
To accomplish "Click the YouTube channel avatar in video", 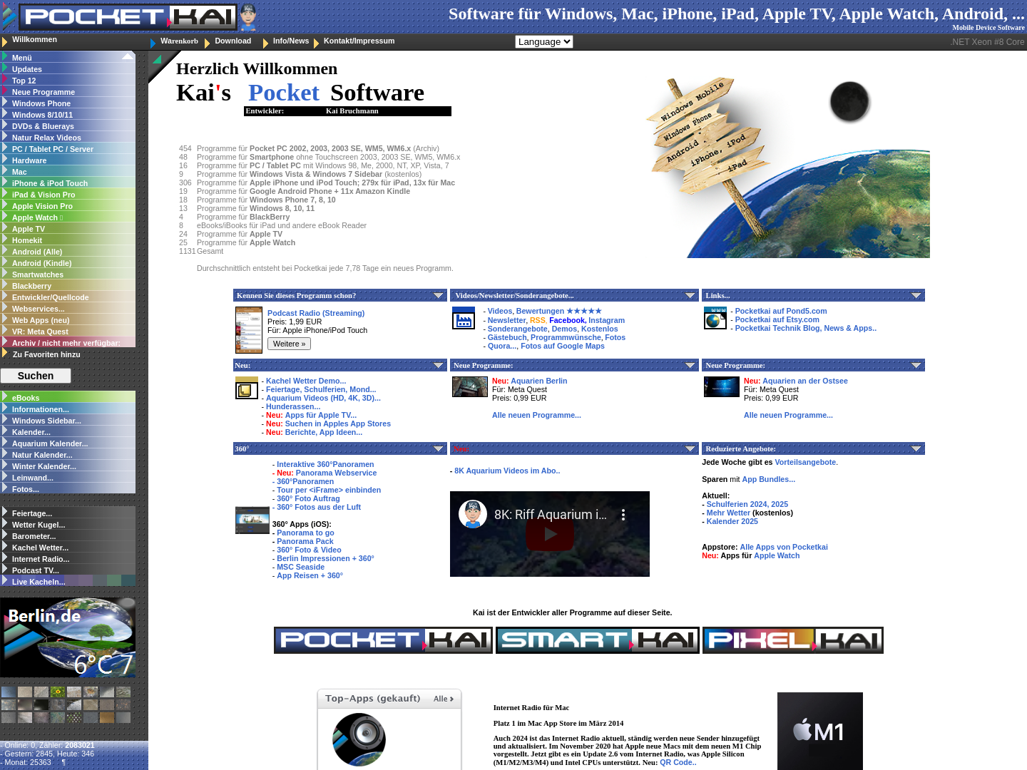I will tap(472, 514).
